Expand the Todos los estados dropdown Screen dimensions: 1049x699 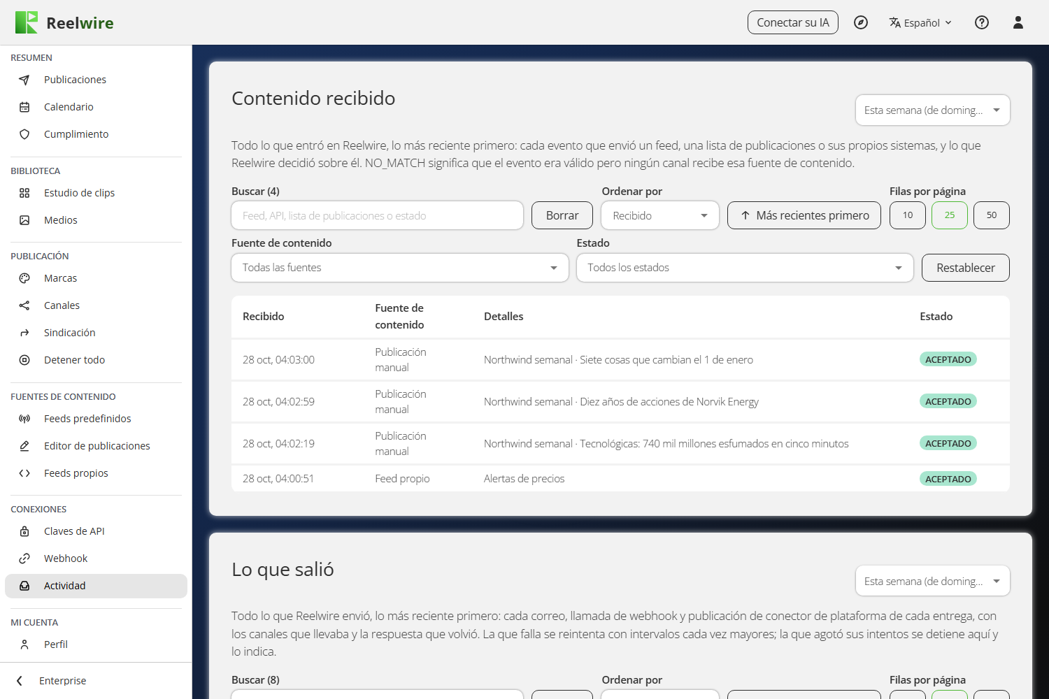745,268
